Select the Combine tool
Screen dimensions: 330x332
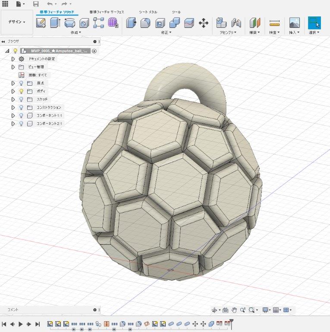pos(175,22)
